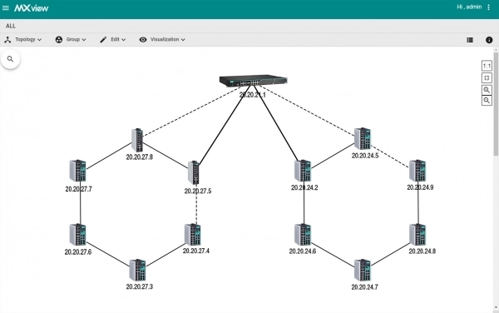The width and height of the screenshot is (499, 313).
Task: Select the ALL group breadcrumb
Action: click(x=11, y=26)
